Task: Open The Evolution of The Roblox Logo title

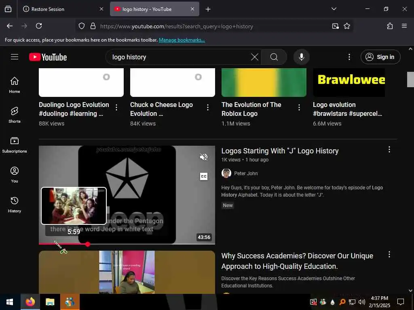Action: point(251,109)
